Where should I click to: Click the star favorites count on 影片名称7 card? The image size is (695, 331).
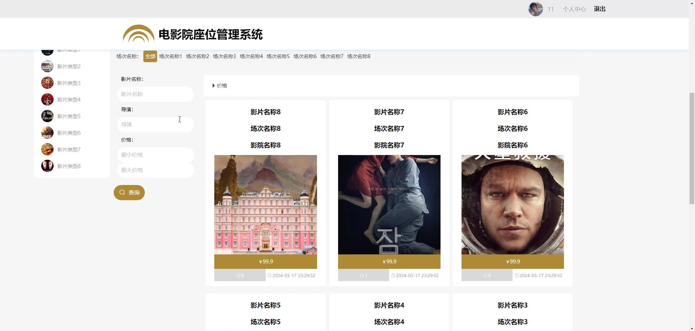[363, 275]
